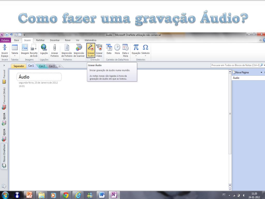The height and width of the screenshot is (199, 265).
Task: Select the Separador section tab
Action: pyautogui.click(x=19, y=66)
